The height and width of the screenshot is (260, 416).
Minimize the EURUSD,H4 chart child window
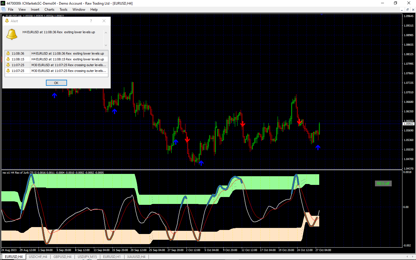402,10
